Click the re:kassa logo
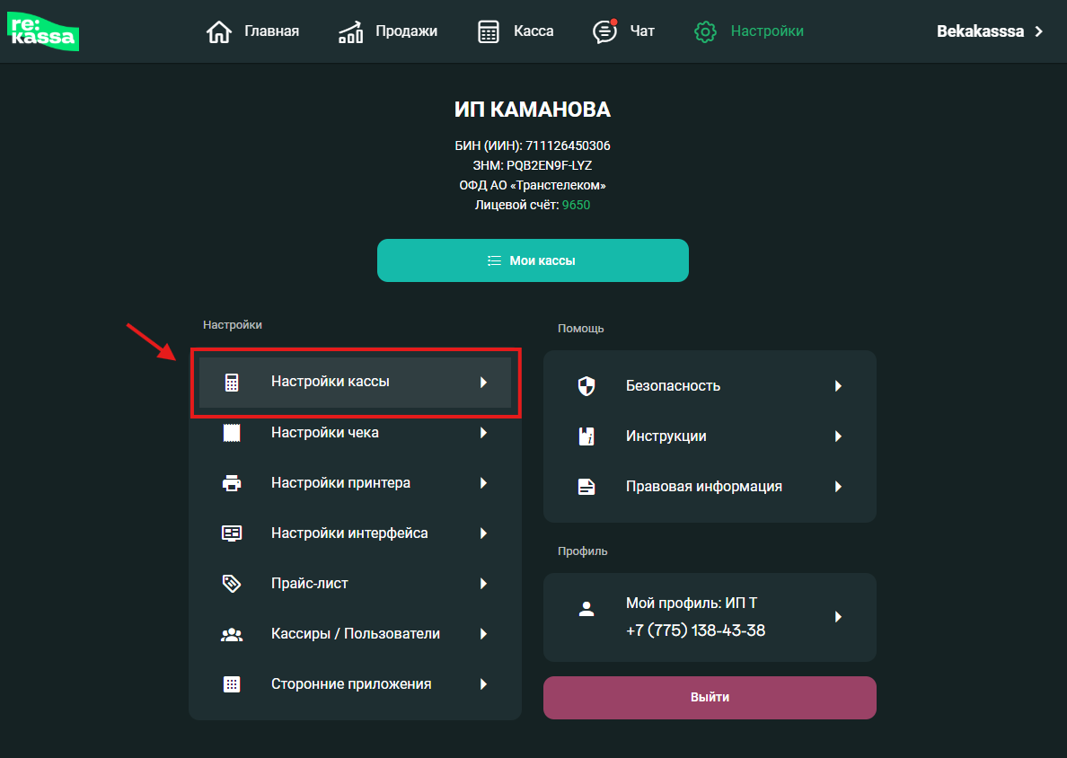Image resolution: width=1067 pixels, height=758 pixels. 43,31
